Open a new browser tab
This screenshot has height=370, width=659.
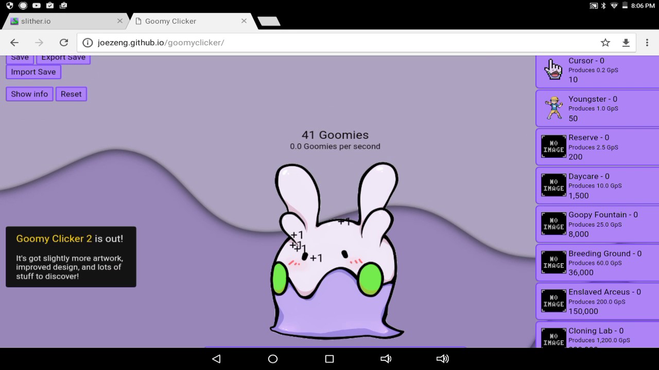tap(269, 21)
